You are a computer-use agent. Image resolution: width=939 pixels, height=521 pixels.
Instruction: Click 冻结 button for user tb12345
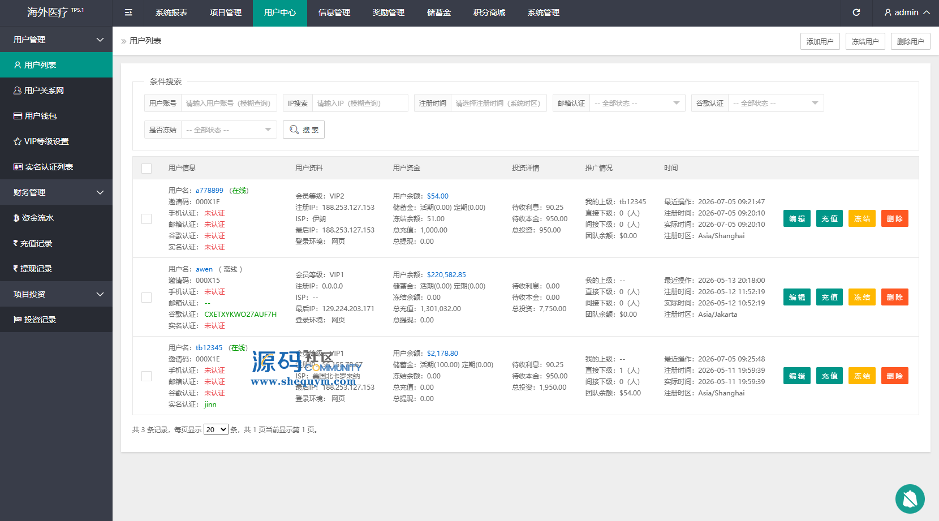[862, 376]
